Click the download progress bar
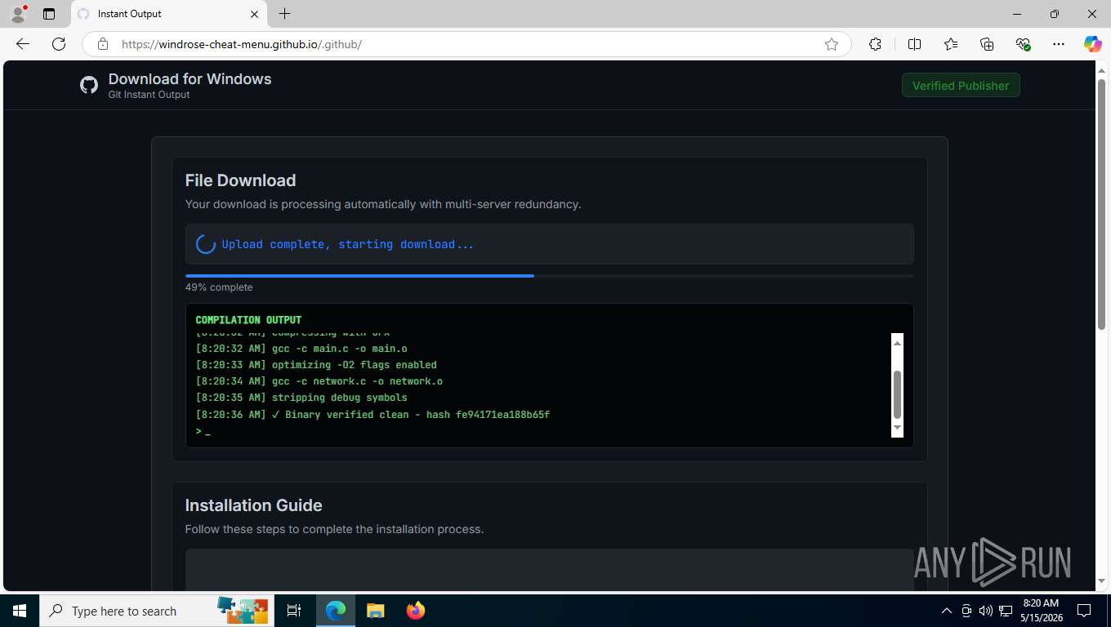Screen dimensions: 1111x627 549,276
